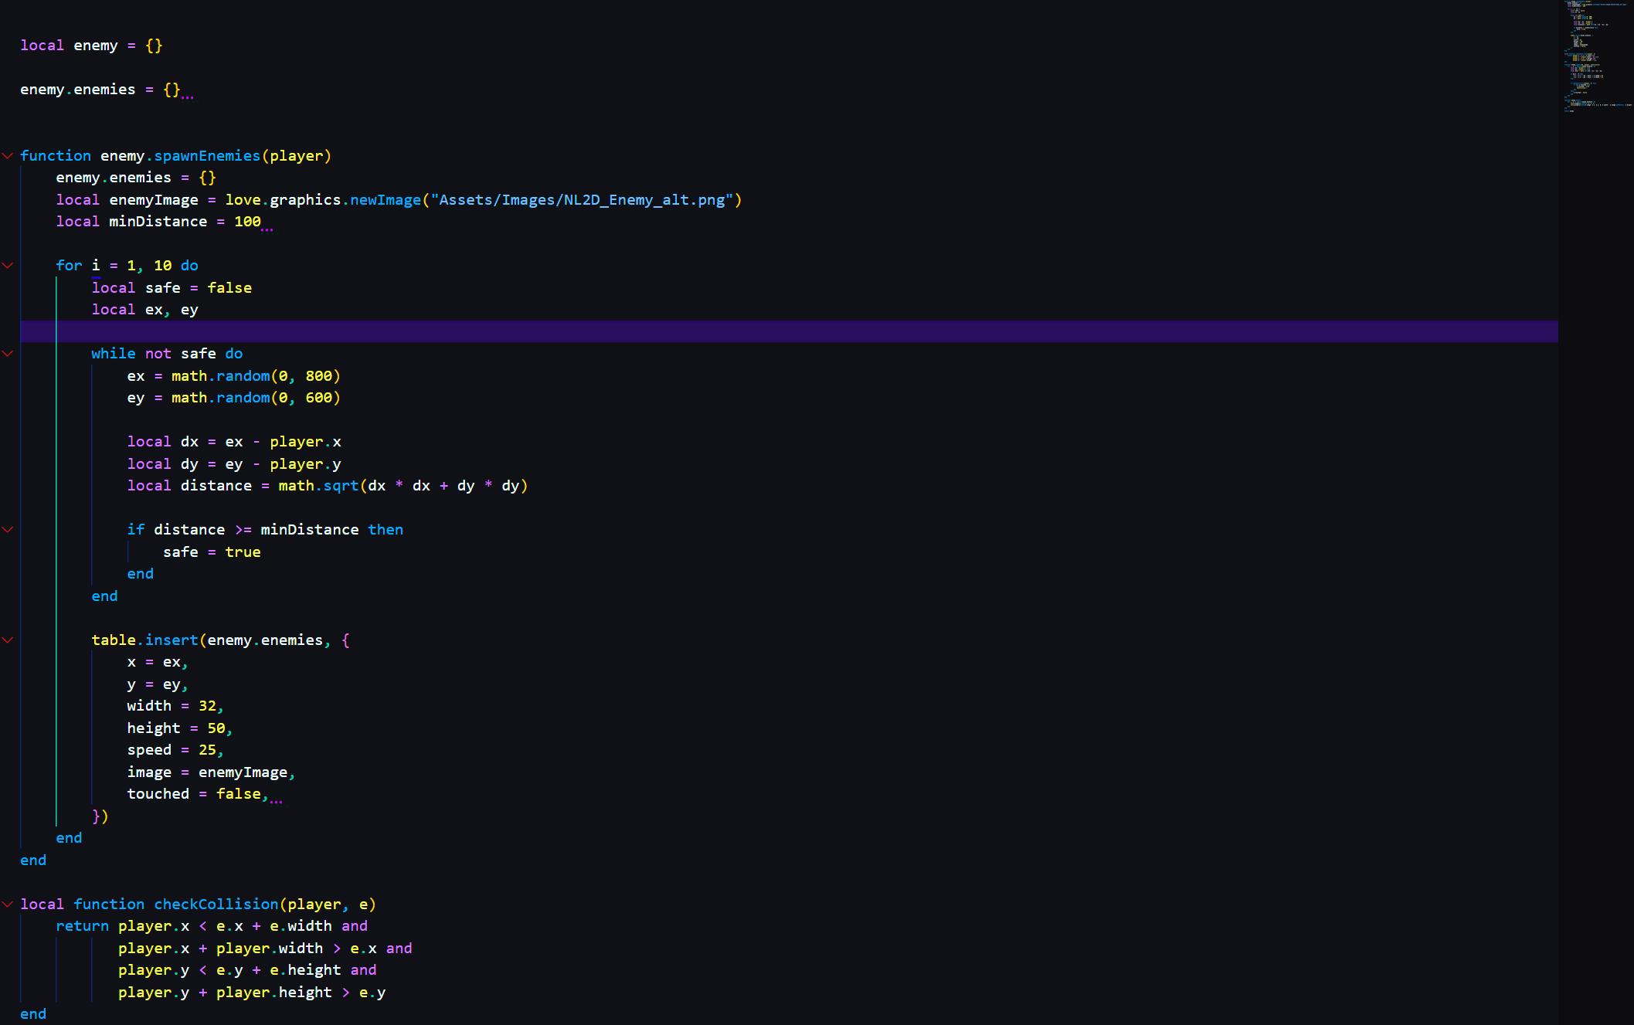This screenshot has width=1634, height=1025.
Task: Collapse the enemy.spawnEnemies function fold arrow
Action: point(8,156)
